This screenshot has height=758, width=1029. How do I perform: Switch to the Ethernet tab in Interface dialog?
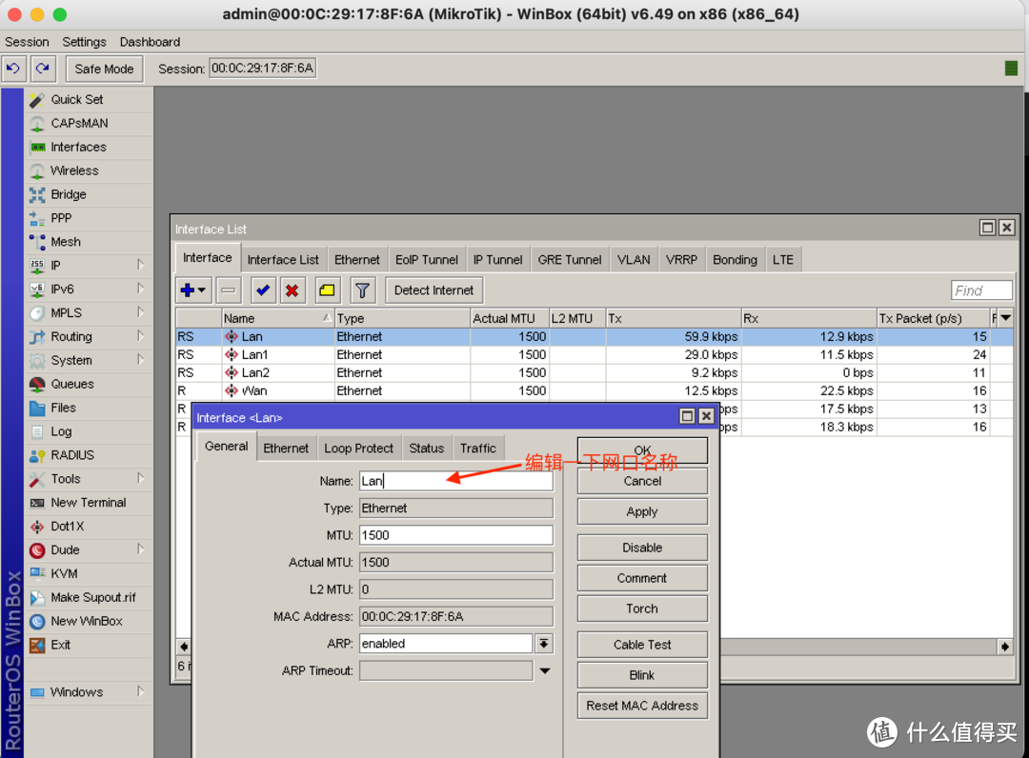pos(286,448)
